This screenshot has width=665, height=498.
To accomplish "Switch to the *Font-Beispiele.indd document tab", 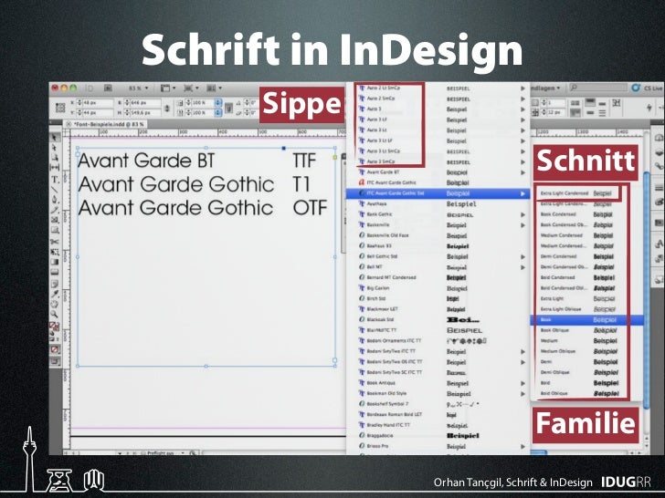I will point(106,124).
